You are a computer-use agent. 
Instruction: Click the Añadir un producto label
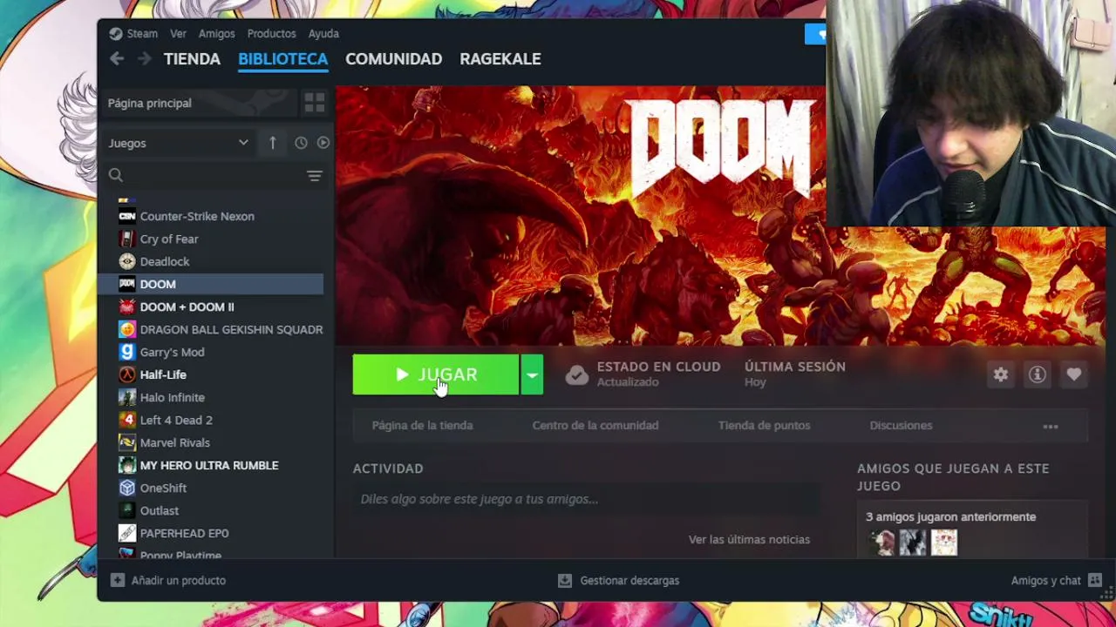pyautogui.click(x=179, y=580)
